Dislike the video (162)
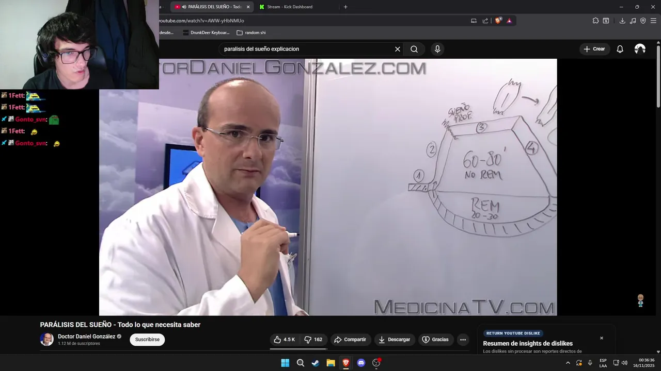Screen dimensions: 661x371 pos(313,340)
